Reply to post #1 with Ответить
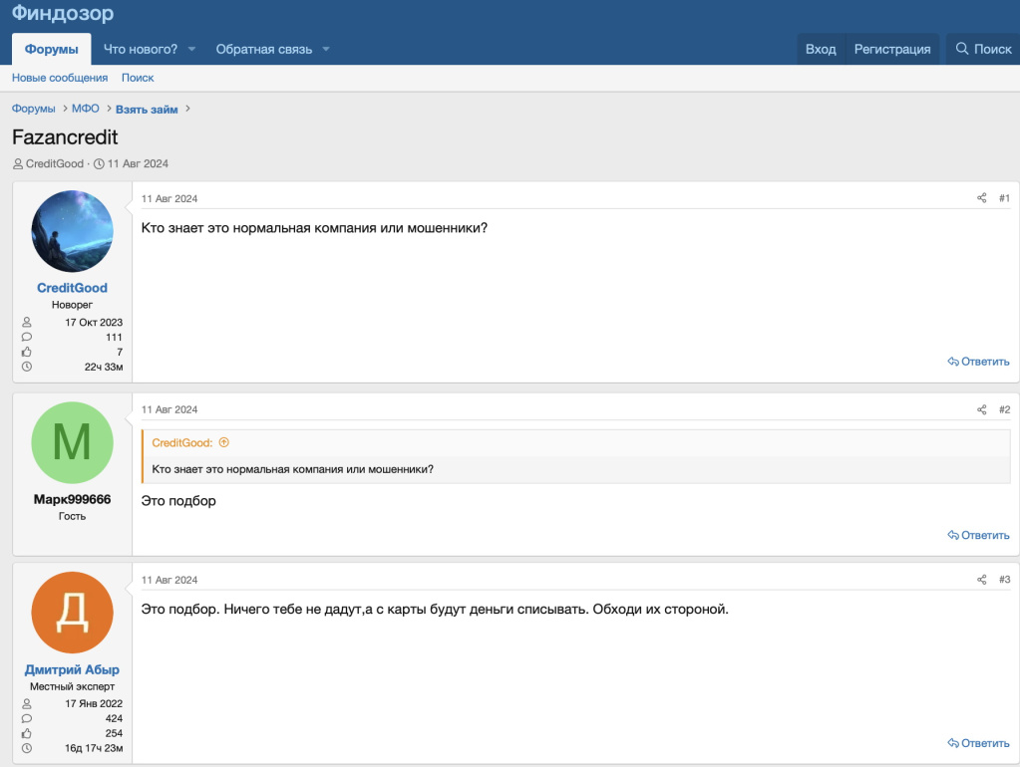The image size is (1020, 767). click(979, 362)
